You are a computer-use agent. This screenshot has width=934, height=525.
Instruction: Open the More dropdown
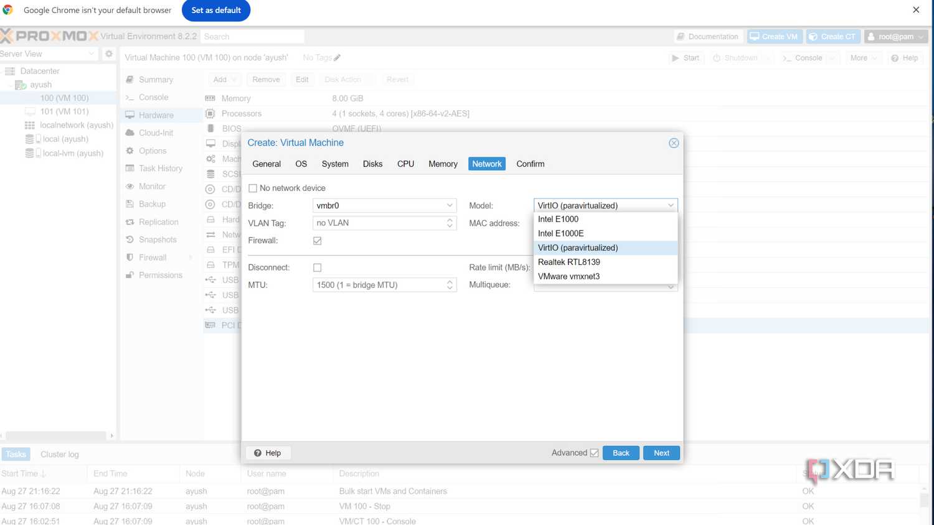864,58
